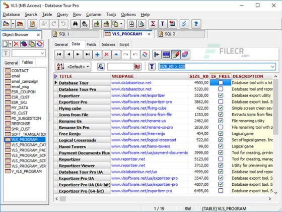Click the blue question mark Help icon

[196, 24]
